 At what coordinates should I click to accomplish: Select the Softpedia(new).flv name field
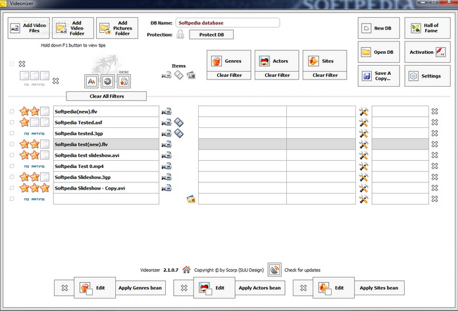click(107, 112)
